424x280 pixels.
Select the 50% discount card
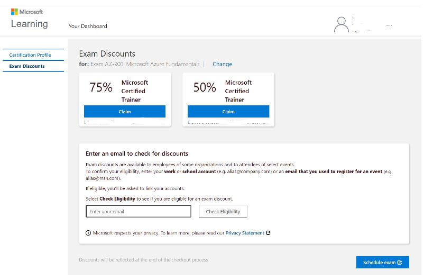pyautogui.click(x=228, y=100)
